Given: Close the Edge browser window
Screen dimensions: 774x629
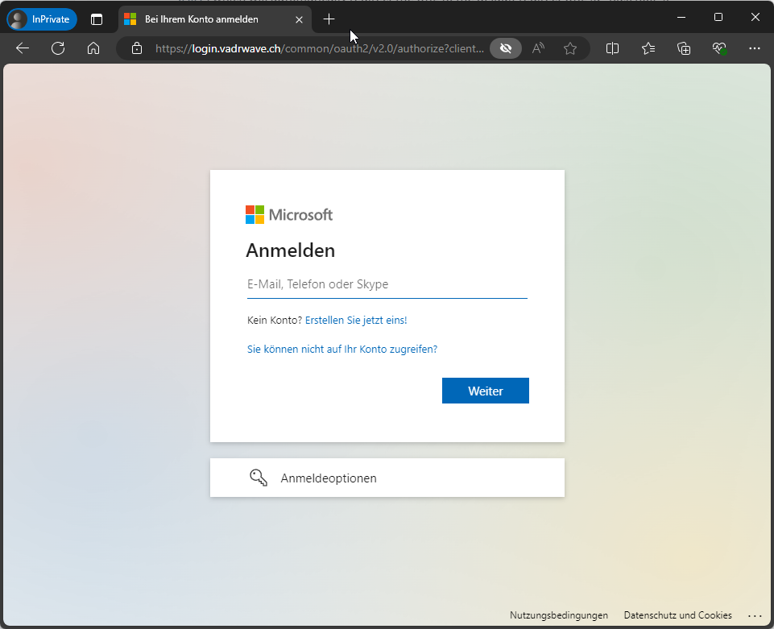Looking at the screenshot, I should coord(755,17).
